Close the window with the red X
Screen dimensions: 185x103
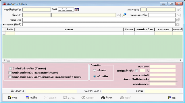179,4
